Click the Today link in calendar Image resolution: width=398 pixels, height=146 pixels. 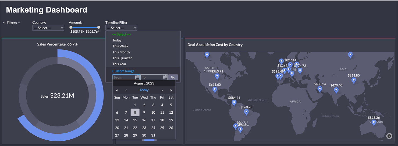click(x=144, y=90)
